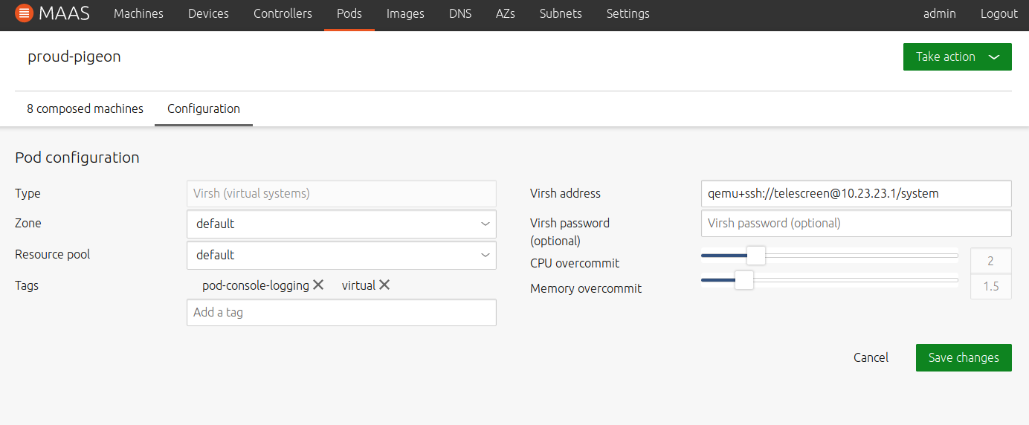Click the Memory overcommit value box

coord(990,286)
